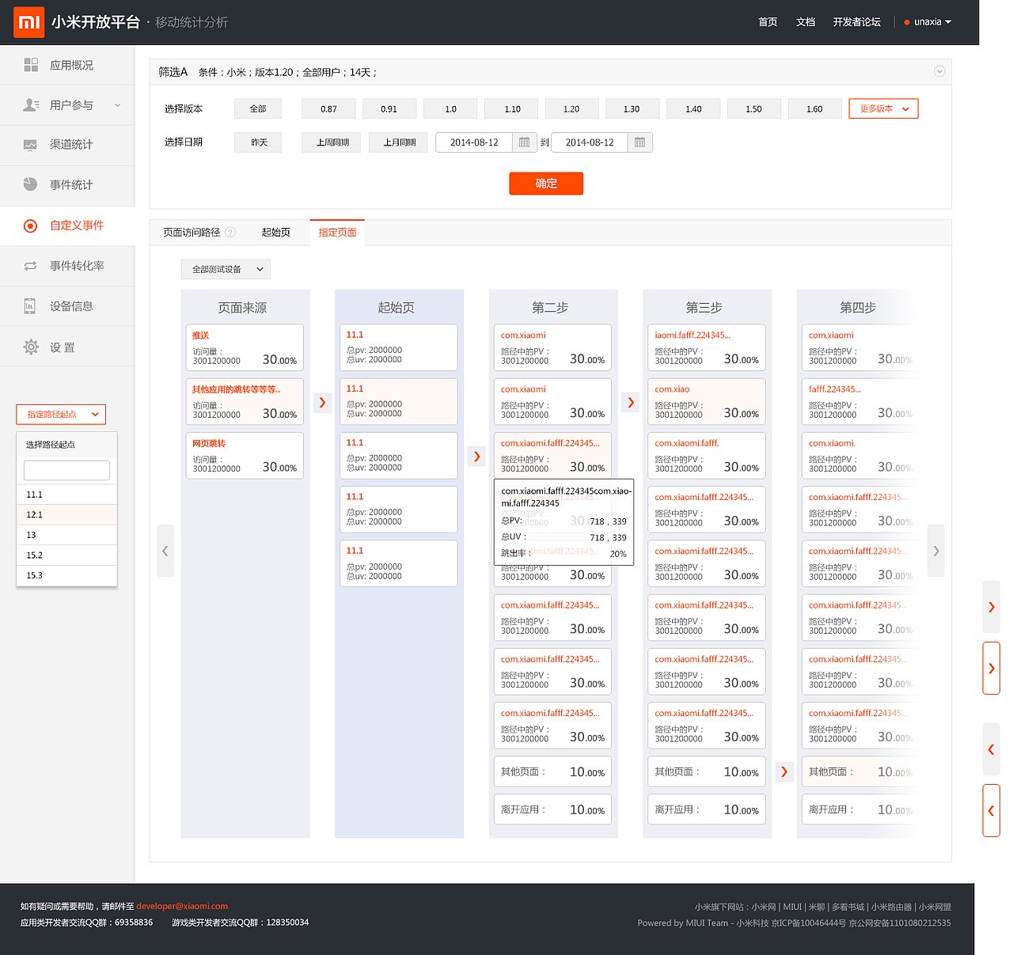Open the 小米路由器 footer link
1013x955 pixels.
point(891,908)
